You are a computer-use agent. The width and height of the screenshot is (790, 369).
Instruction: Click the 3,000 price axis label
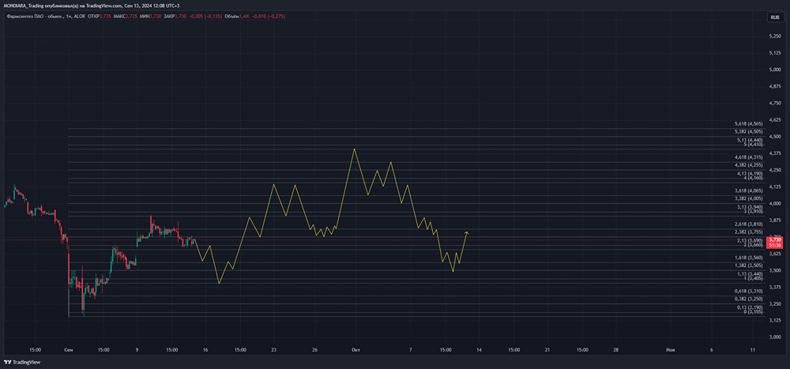[775, 337]
